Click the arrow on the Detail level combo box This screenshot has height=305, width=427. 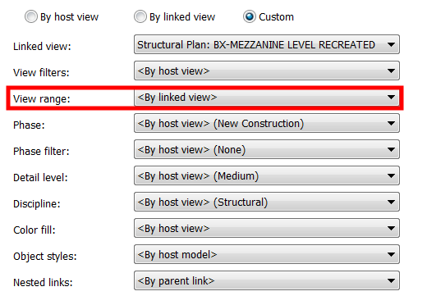(391, 175)
